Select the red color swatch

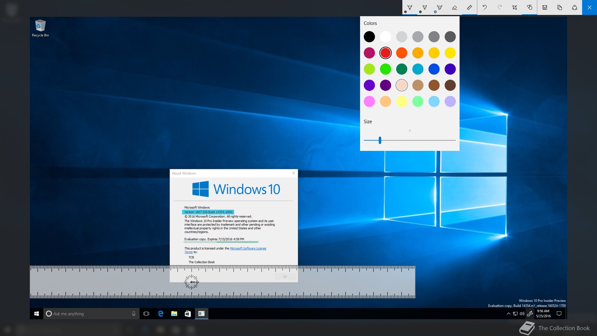[386, 53]
